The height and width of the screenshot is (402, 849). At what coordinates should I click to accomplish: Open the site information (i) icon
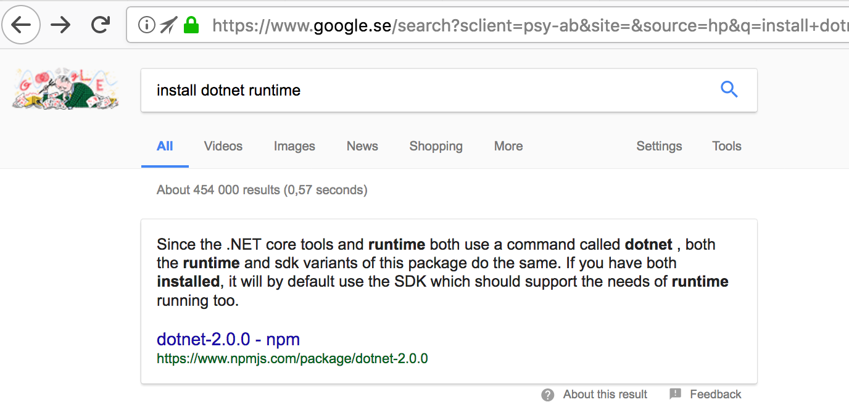pos(146,25)
